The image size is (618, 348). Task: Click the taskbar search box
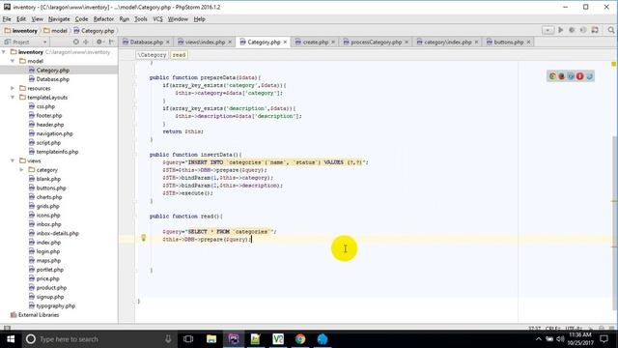tap(98, 339)
